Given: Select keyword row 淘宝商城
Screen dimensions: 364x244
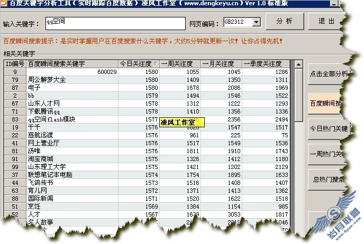Looking at the screenshot, I should point(147,159).
